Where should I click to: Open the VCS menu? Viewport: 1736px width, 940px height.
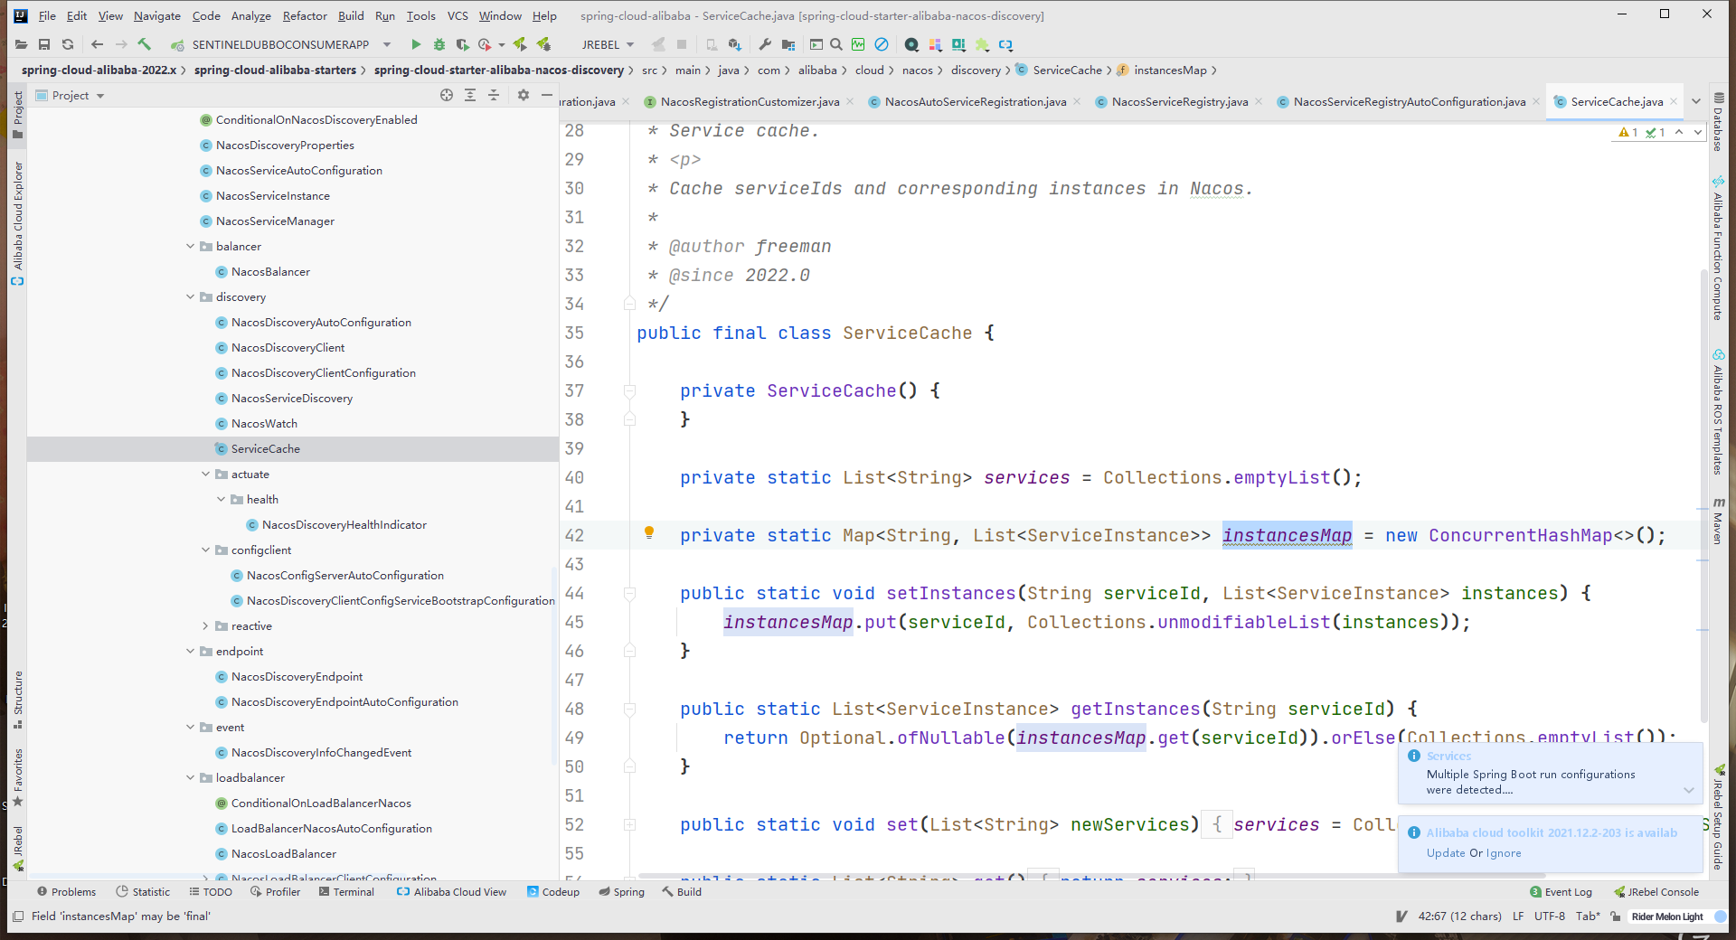point(458,15)
